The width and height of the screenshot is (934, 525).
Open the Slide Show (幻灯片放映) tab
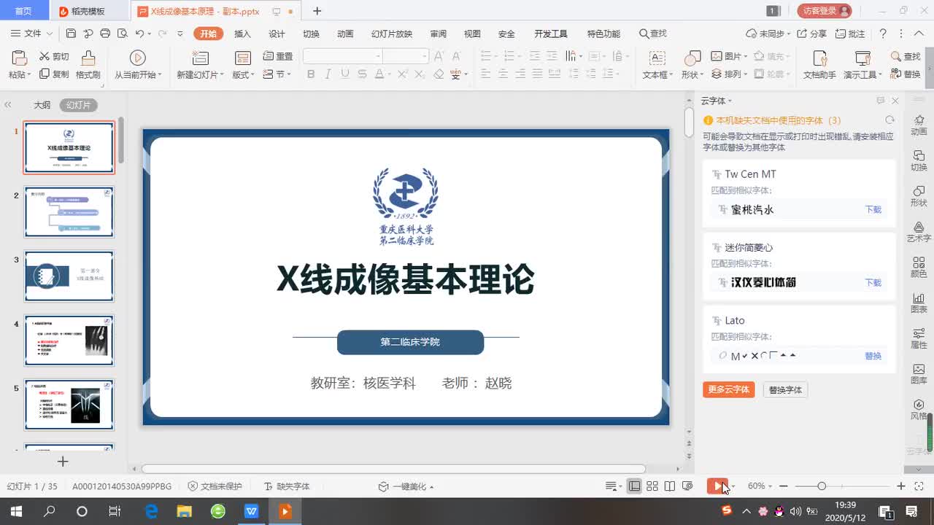pyautogui.click(x=392, y=34)
